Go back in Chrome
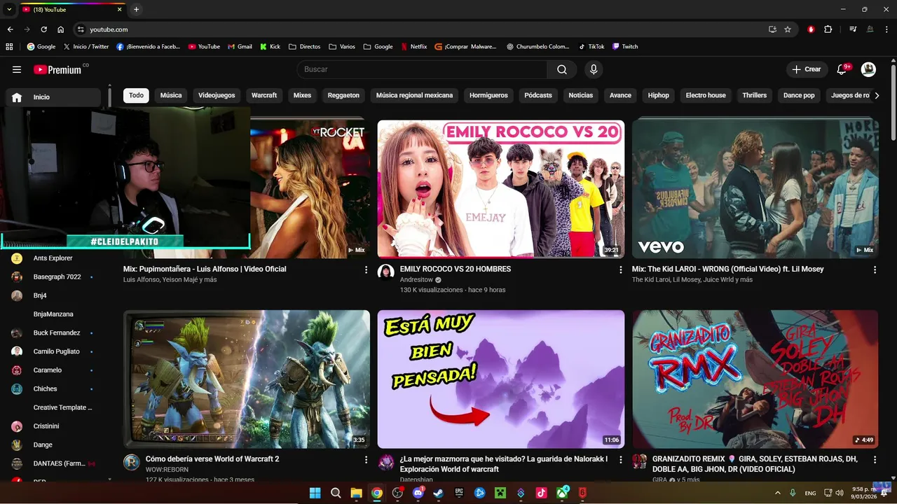This screenshot has height=504, width=897. click(x=10, y=29)
